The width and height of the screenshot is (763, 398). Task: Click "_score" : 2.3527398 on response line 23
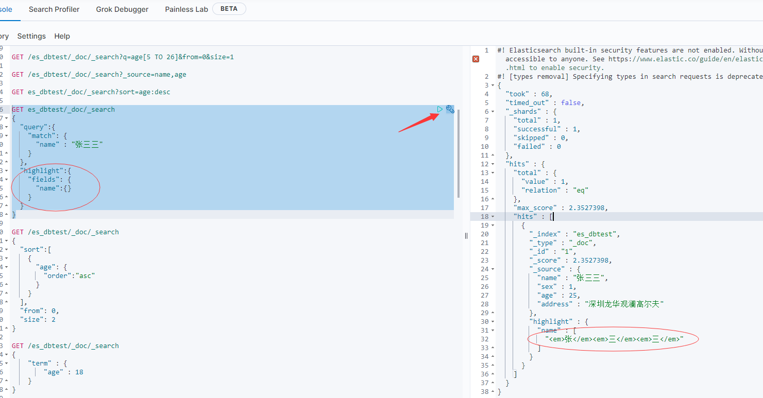coord(570,261)
